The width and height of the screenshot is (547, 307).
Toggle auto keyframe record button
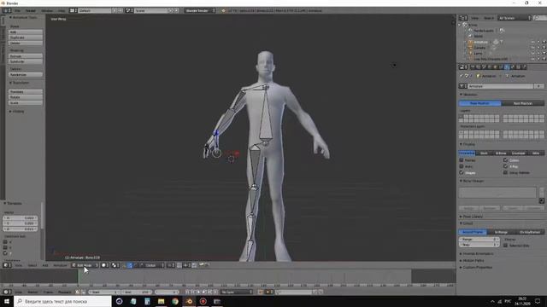click(x=260, y=292)
